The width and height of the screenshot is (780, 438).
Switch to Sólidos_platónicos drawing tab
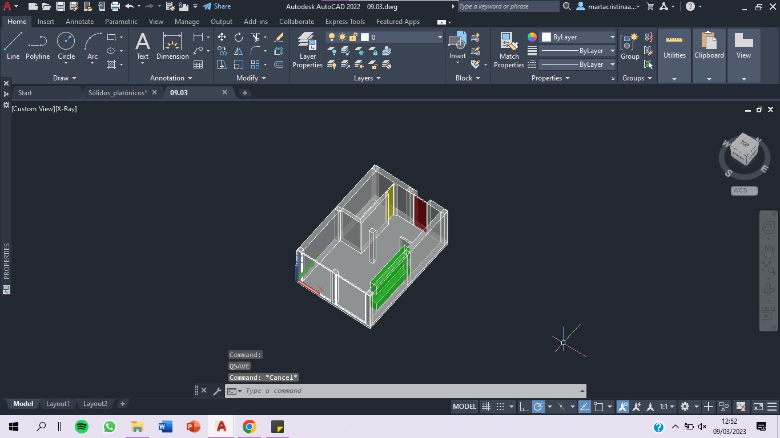tap(118, 92)
